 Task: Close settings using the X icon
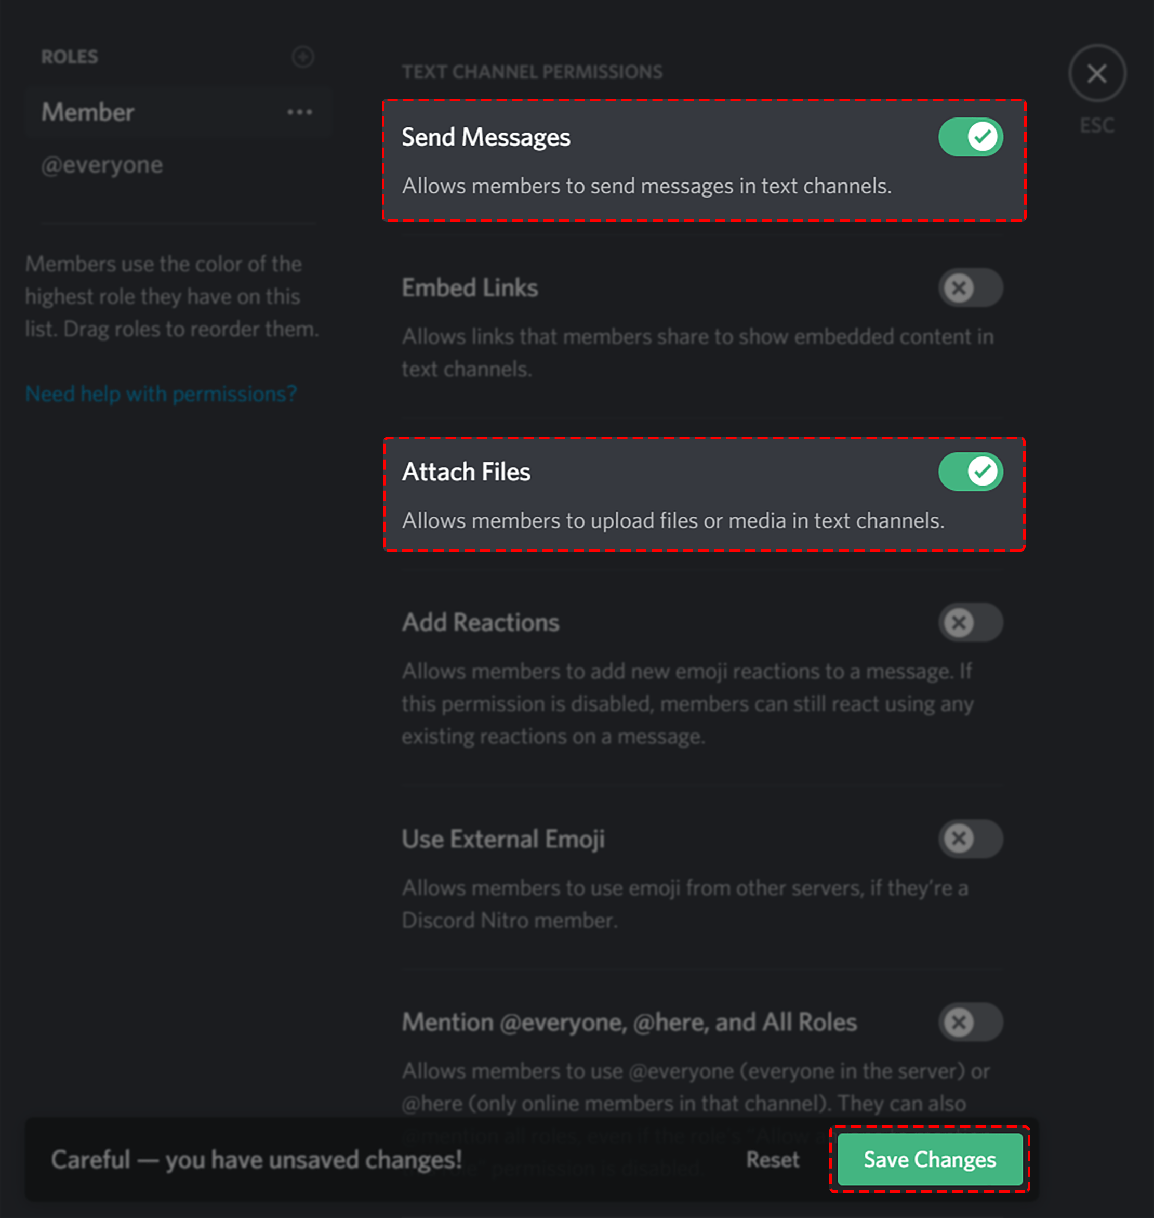point(1097,73)
